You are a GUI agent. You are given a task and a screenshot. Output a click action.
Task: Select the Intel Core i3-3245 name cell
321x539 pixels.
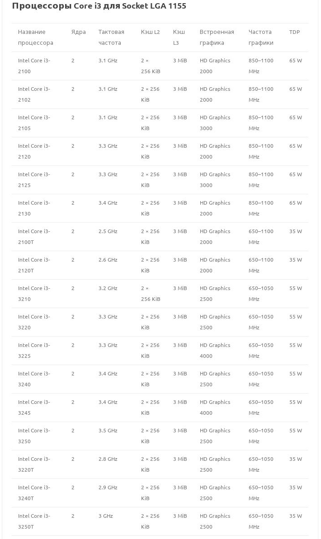pyautogui.click(x=34, y=408)
